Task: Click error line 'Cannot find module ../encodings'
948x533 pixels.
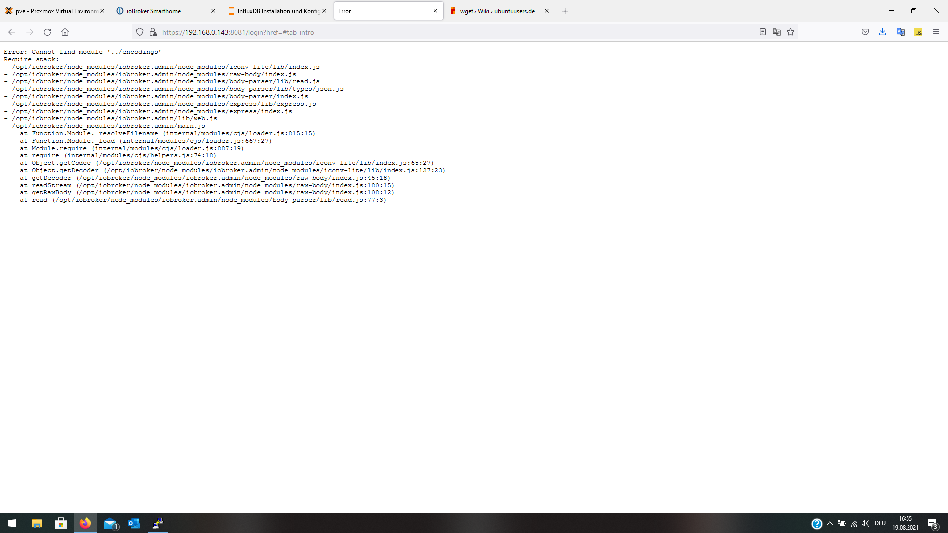Action: [83, 52]
